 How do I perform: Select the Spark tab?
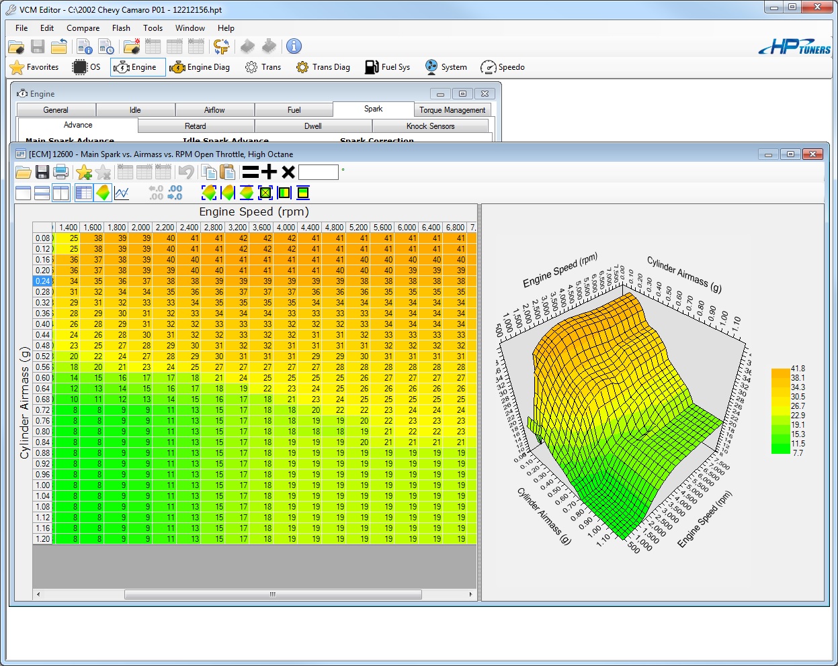pyautogui.click(x=374, y=109)
